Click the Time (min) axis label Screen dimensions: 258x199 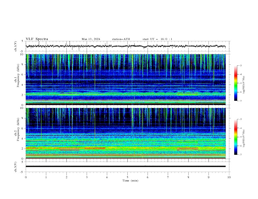130,180
